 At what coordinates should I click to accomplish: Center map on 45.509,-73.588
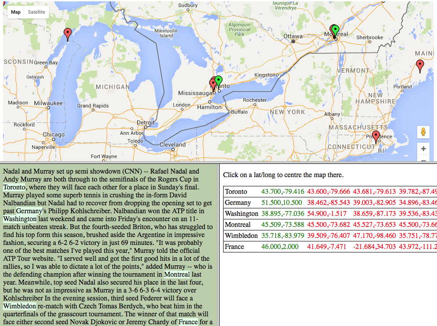(283, 225)
